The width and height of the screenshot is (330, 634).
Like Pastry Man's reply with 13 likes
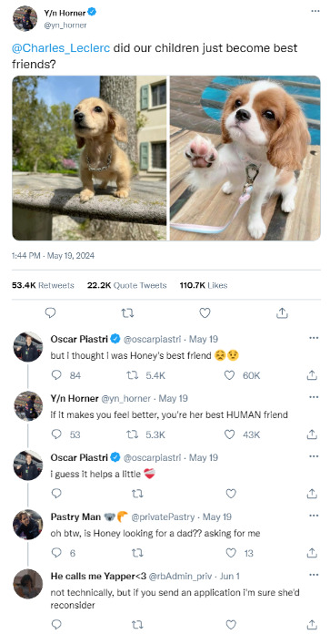[x=231, y=553]
